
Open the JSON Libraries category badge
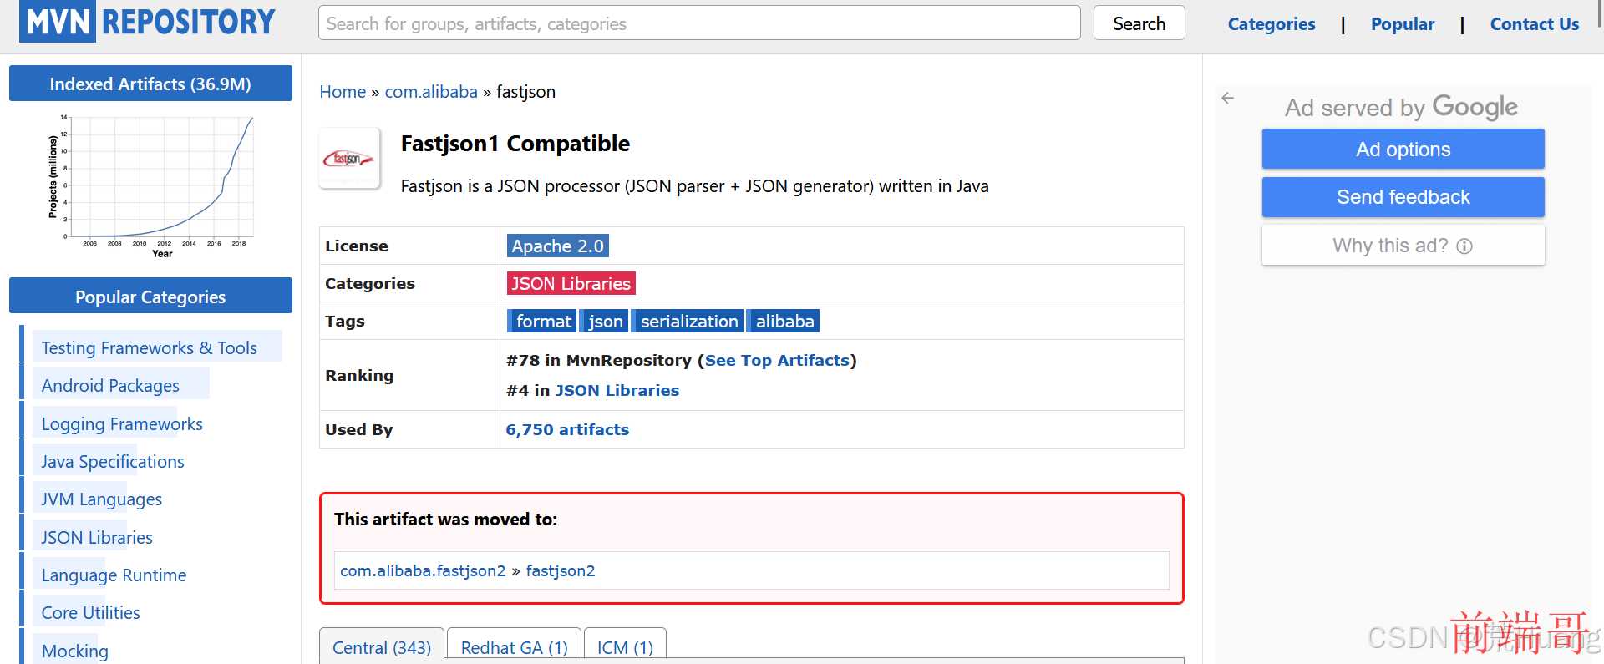571,283
